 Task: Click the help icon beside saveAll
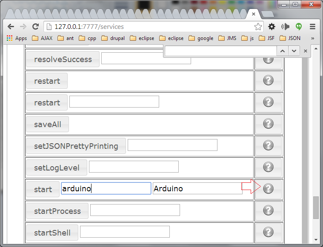click(268, 124)
